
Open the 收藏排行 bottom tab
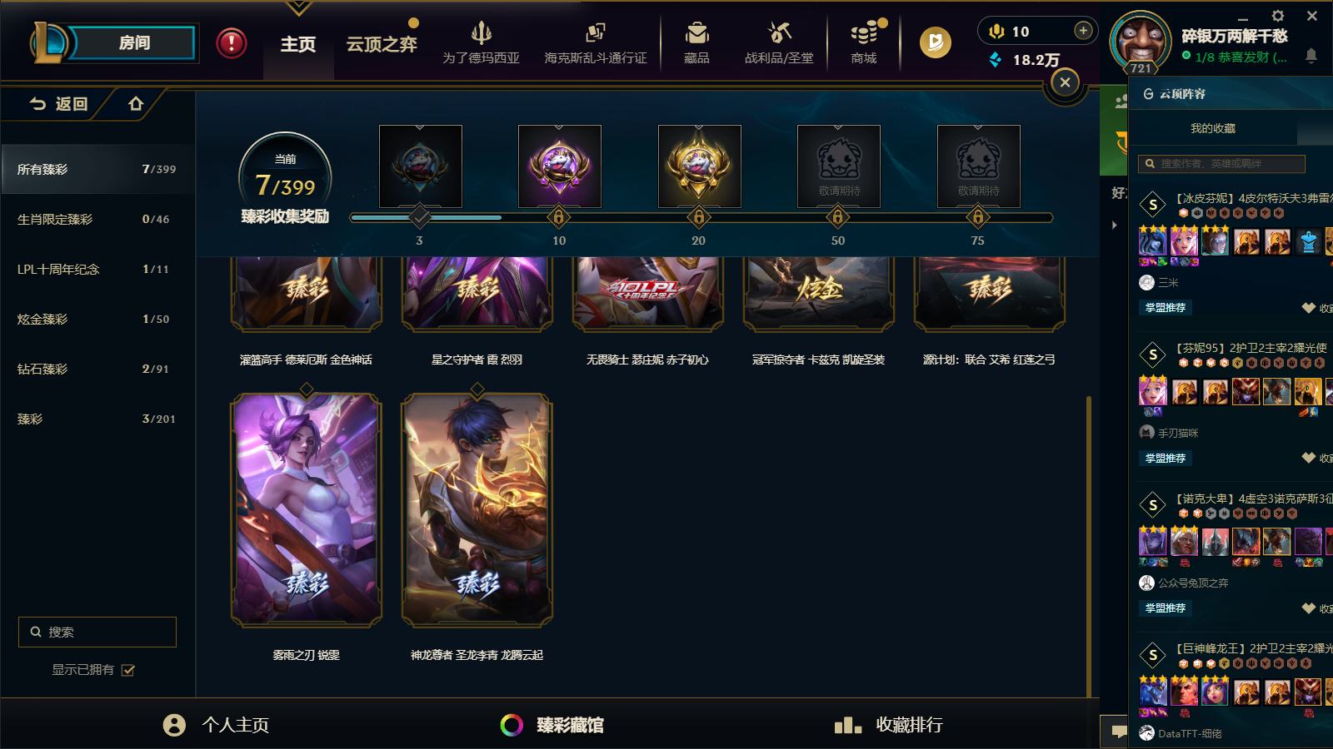point(888,725)
